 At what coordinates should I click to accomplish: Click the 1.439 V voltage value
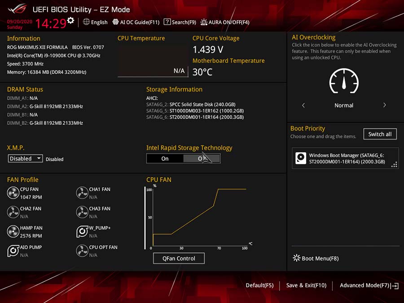click(208, 49)
